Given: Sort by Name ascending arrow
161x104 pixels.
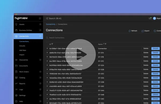Looking at the screenshot, I should 104,44.
